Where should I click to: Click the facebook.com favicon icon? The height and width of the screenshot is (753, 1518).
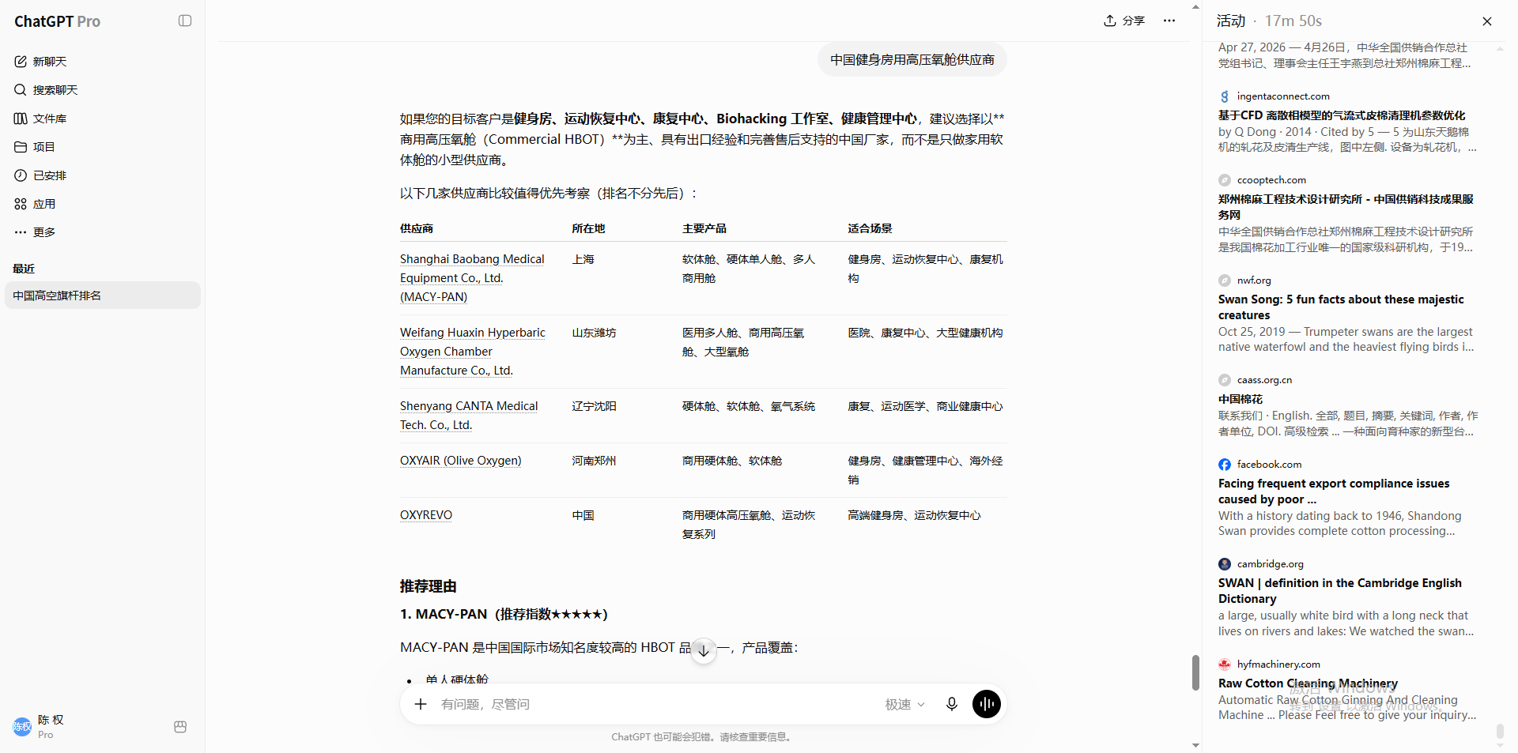tap(1225, 465)
